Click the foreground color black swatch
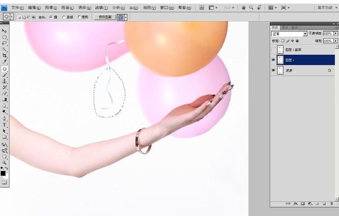This screenshot has width=339, height=216. click(x=3, y=173)
